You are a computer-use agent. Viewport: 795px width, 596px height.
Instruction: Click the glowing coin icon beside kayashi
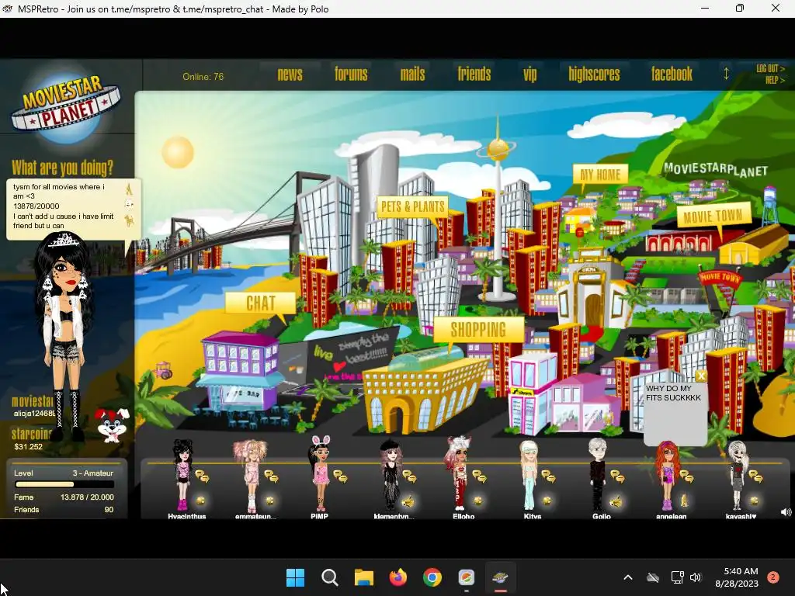click(755, 501)
